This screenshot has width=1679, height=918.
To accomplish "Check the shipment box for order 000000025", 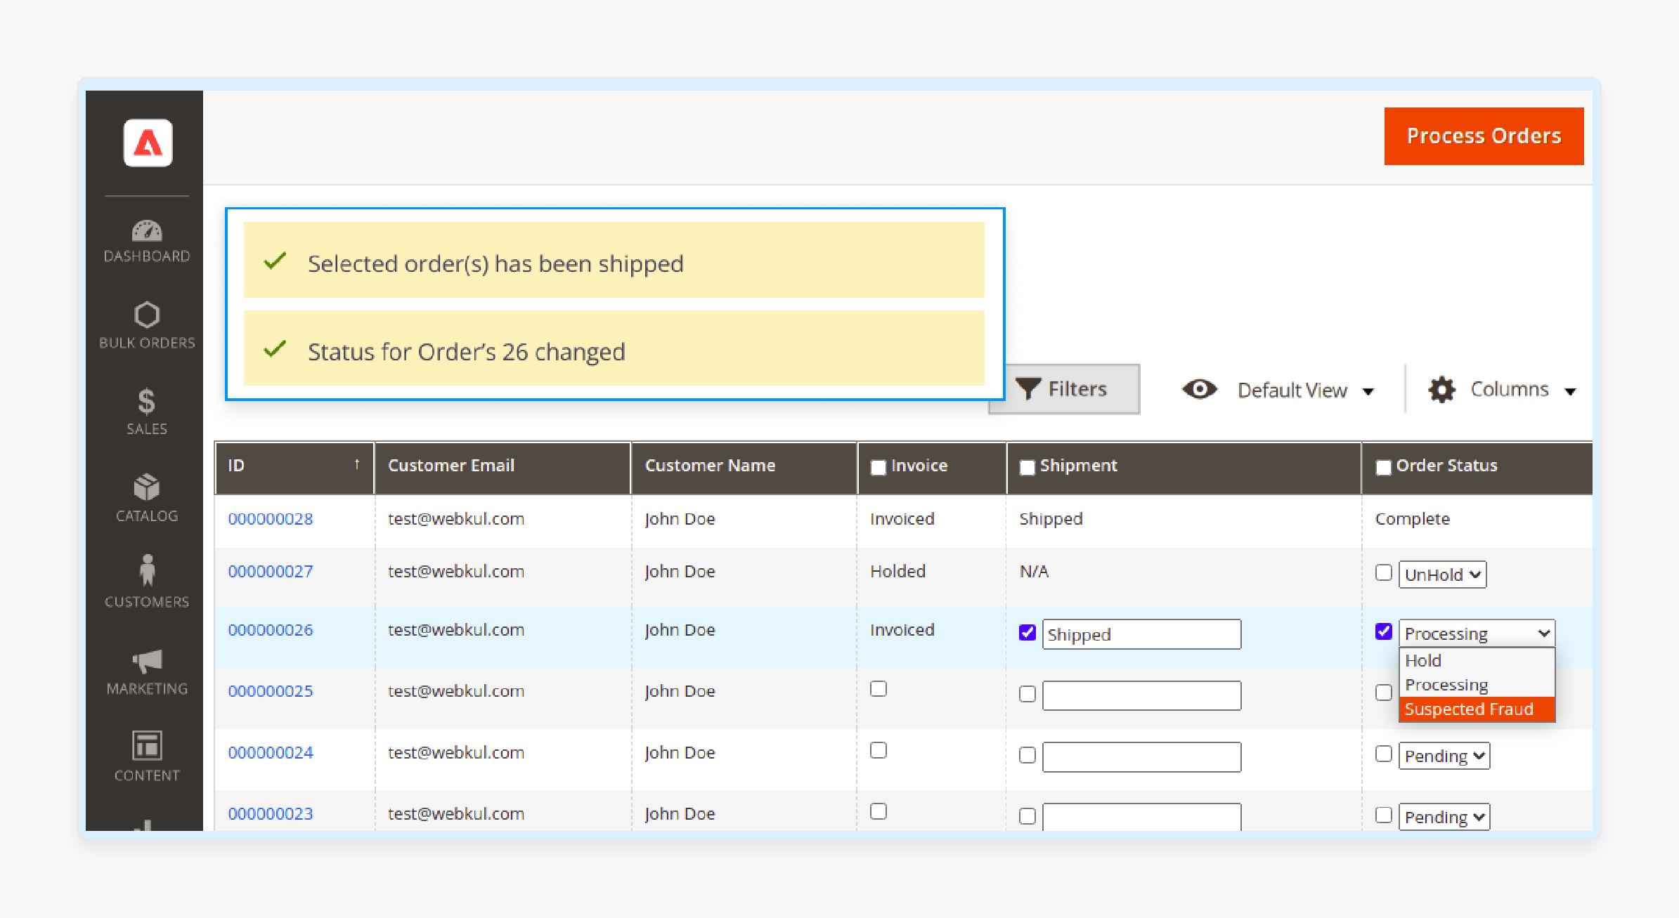I will [1027, 694].
